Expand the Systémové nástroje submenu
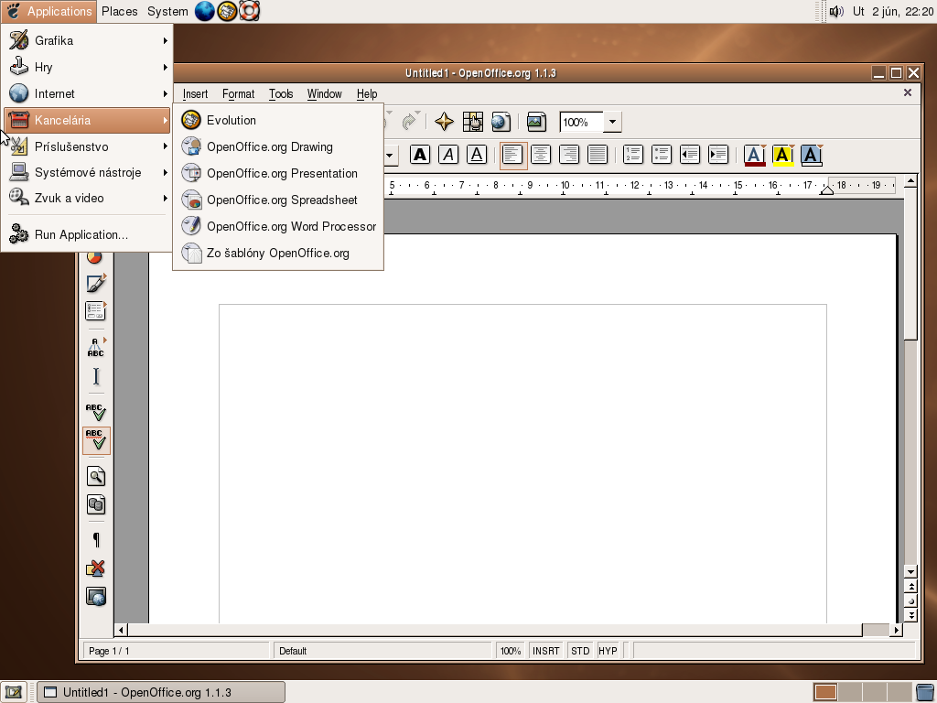 coord(87,172)
